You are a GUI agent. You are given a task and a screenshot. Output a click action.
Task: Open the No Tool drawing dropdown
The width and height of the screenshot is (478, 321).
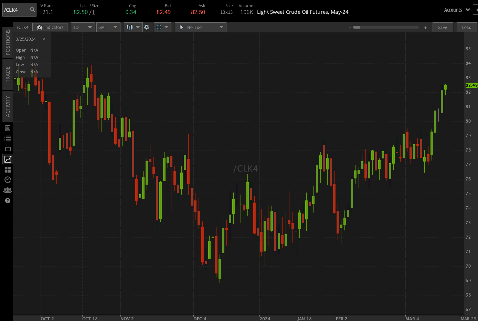(x=200, y=27)
